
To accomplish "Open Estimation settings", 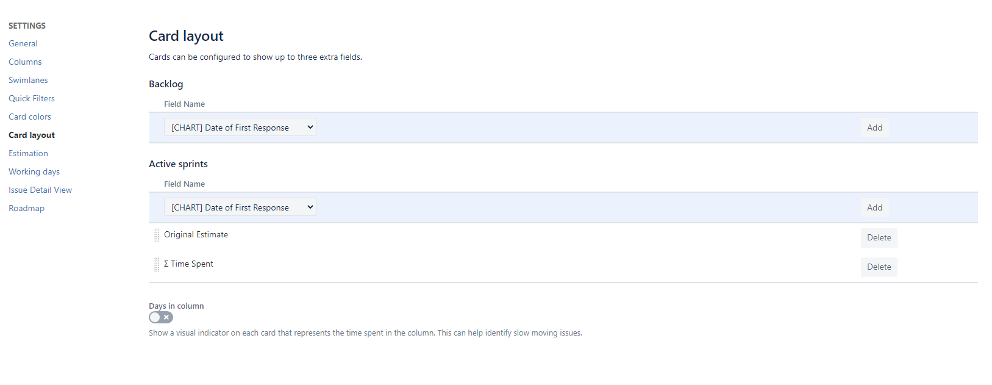I will [x=28, y=153].
